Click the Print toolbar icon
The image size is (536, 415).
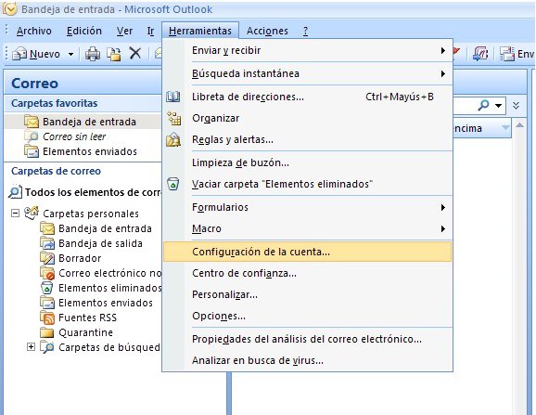[93, 54]
